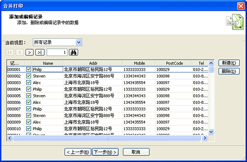Click PostCode cell of record 000008
247x162 pixels.
pos(174,115)
